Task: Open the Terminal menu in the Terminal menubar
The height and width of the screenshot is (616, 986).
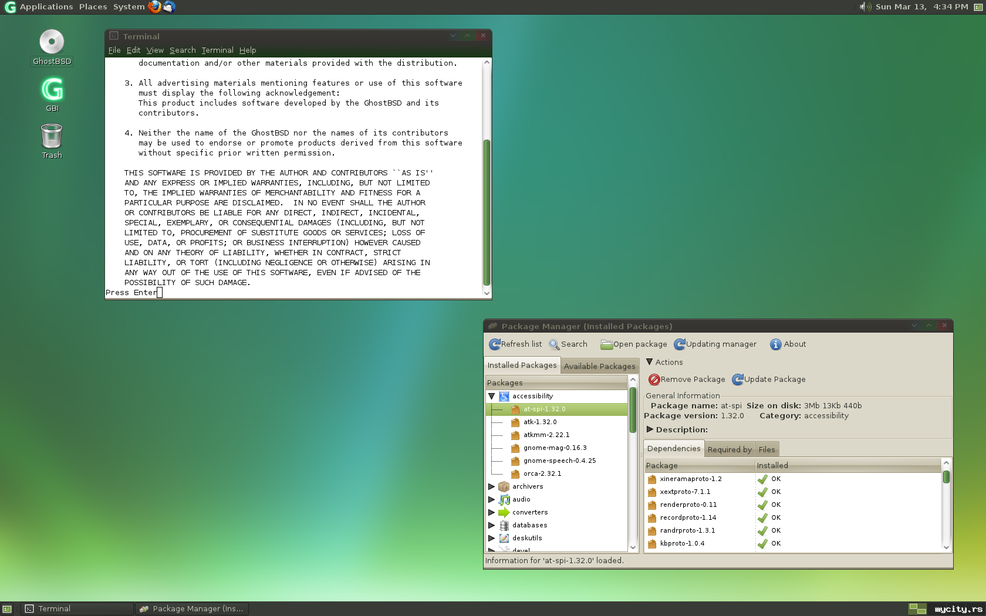Action: point(217,50)
